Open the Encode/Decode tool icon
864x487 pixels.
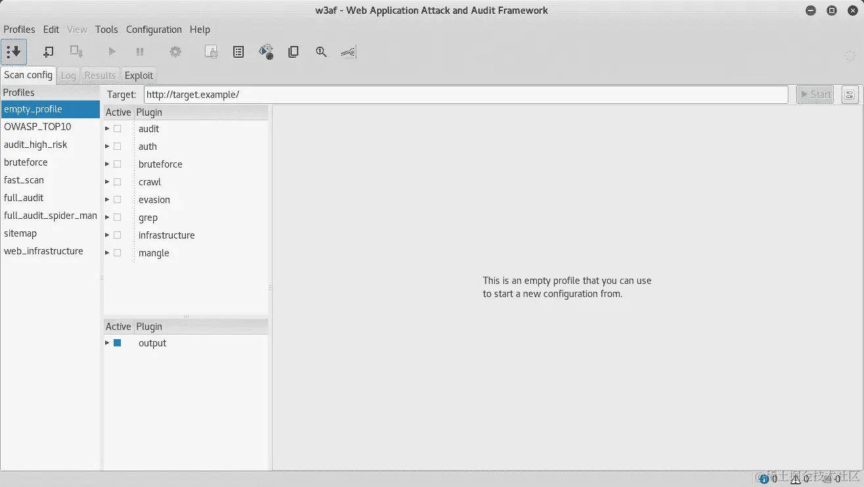[x=266, y=52]
